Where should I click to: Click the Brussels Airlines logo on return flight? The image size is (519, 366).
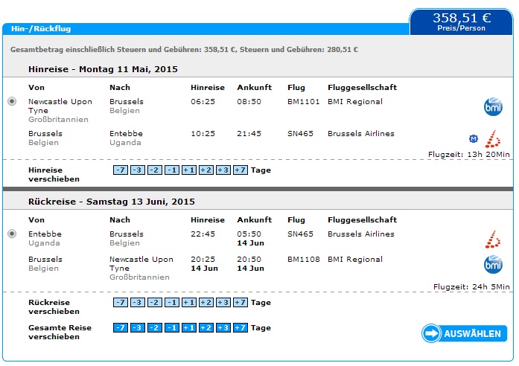click(x=492, y=239)
